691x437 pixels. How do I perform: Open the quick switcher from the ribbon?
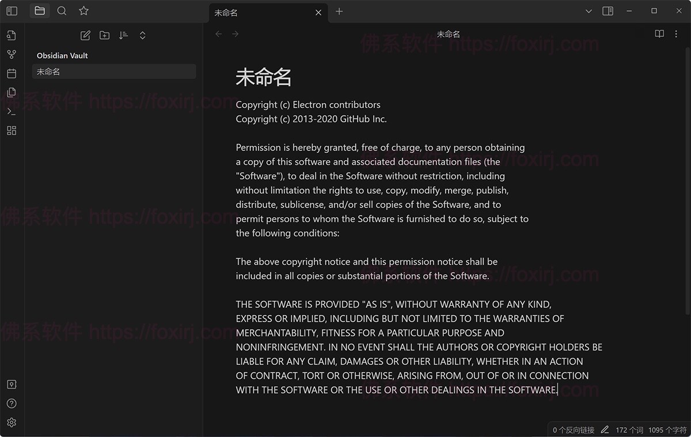coord(12,35)
